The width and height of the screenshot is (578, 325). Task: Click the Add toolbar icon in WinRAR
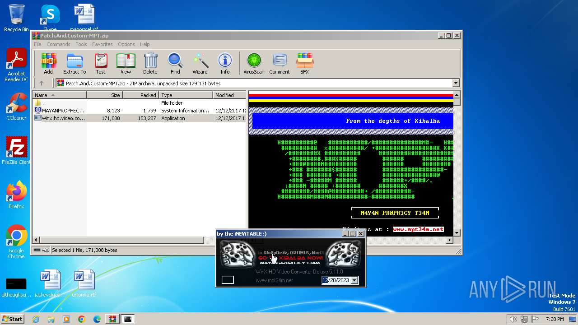click(x=48, y=63)
